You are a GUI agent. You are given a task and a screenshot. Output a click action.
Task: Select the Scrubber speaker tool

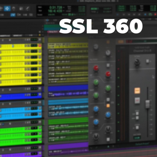(x=21, y=9)
